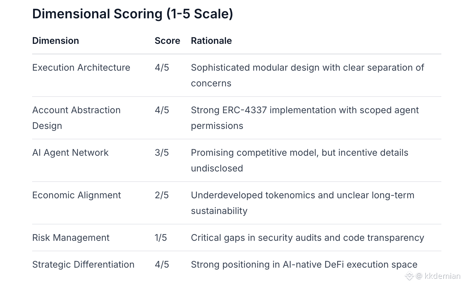The image size is (463, 284).
Task: Select the Execution Architecture row label
Action: [81, 67]
